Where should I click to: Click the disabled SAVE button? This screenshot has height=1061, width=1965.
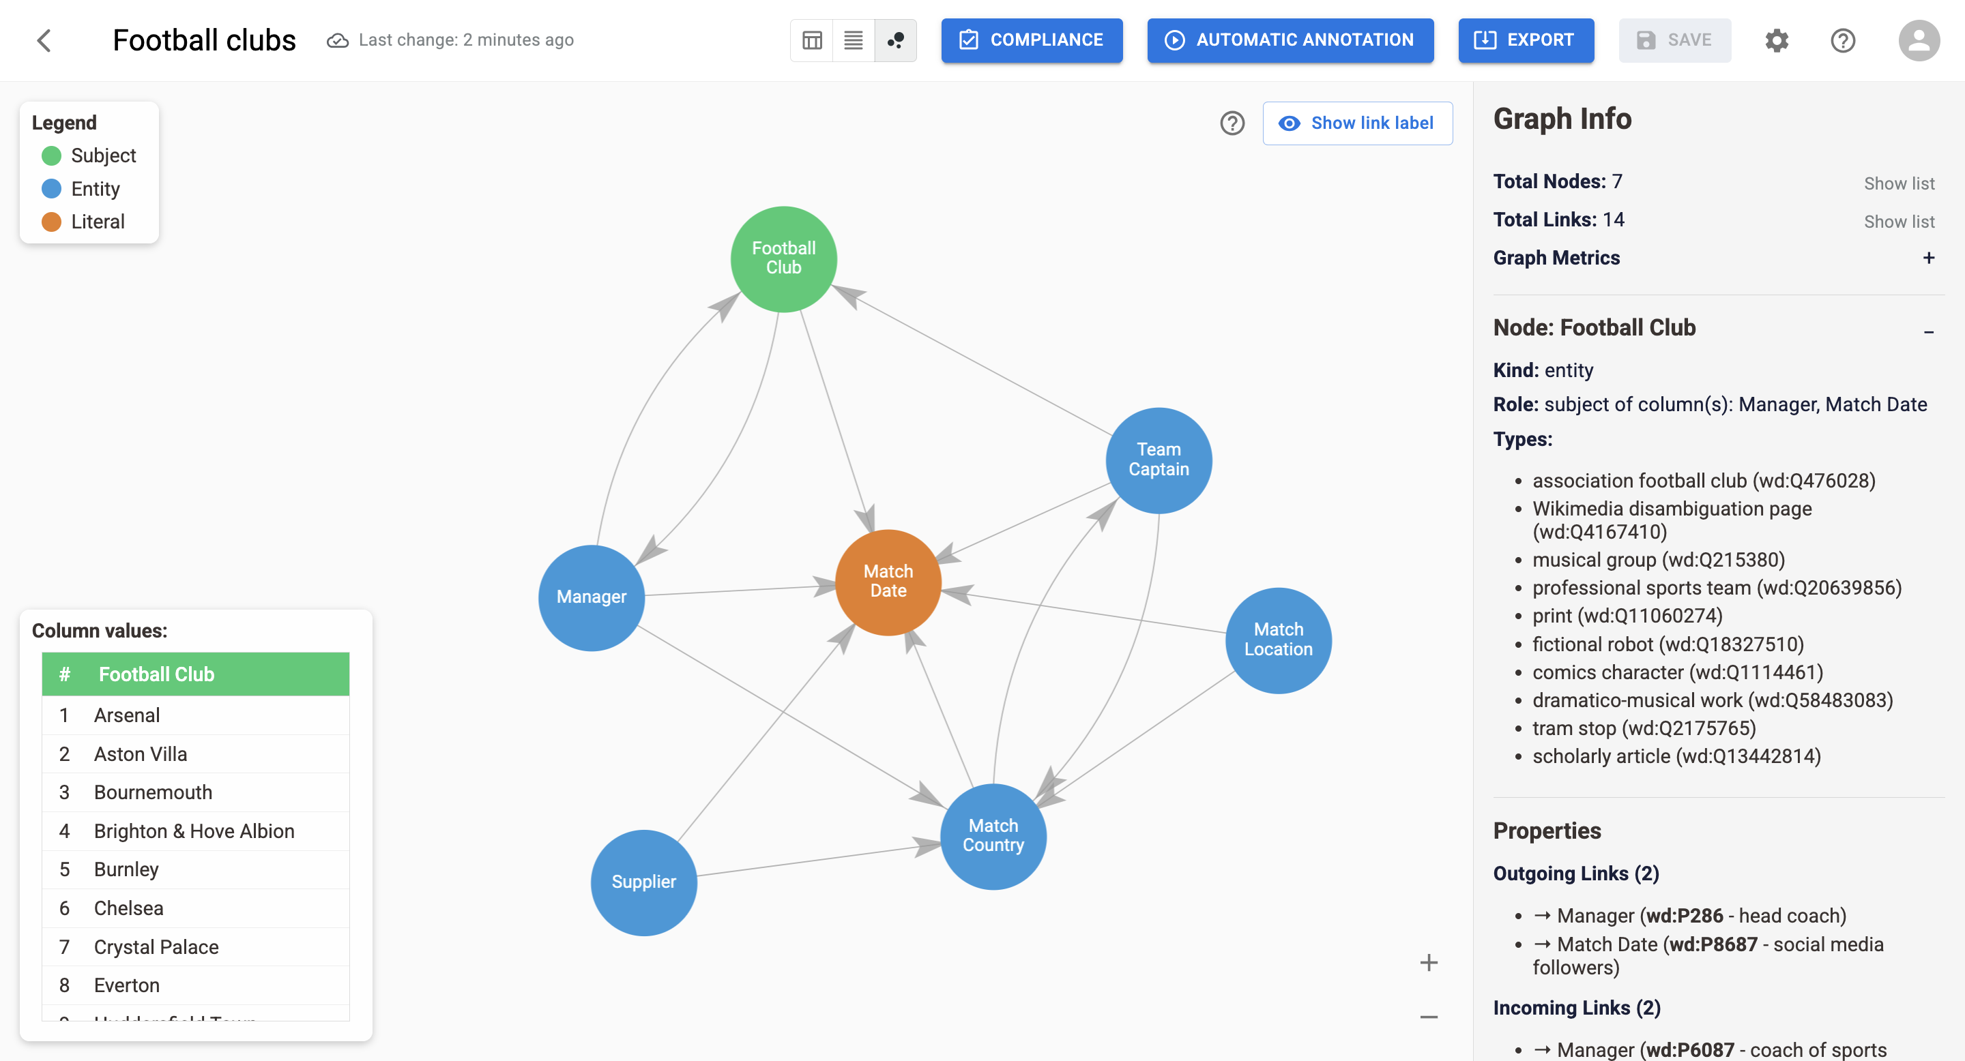(1674, 40)
